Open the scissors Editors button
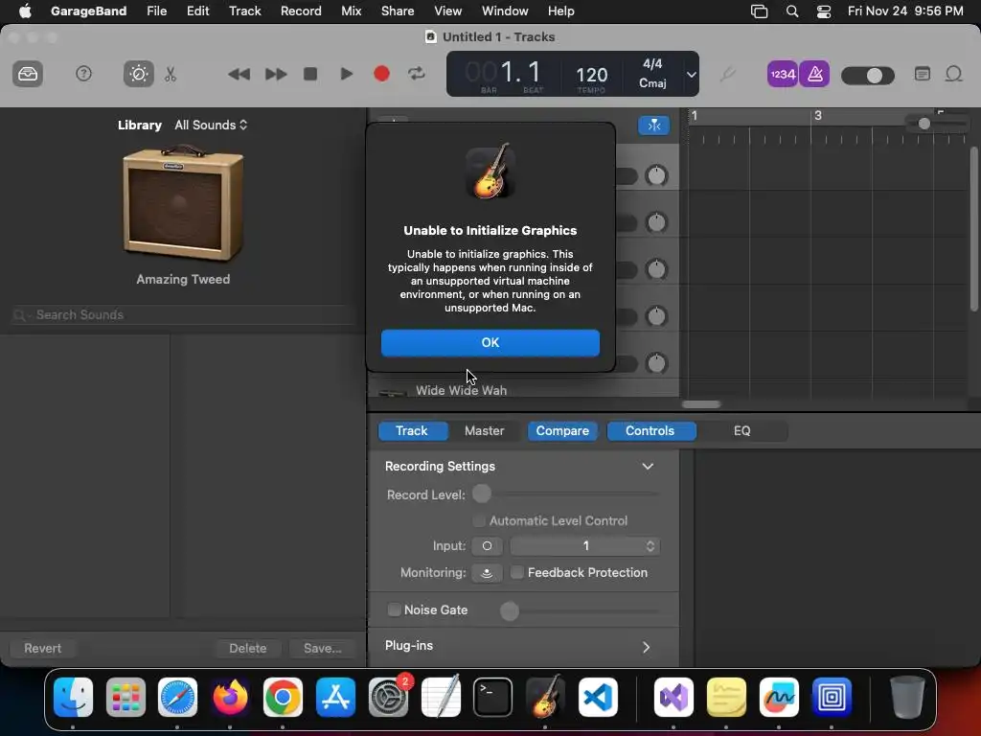This screenshot has height=736, width=981. pos(171,75)
